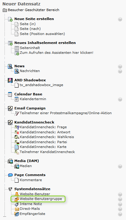This screenshot has height=220, width=126.
Task: Click the AND Shadowbox sphere icon
Action: (x=10, y=80)
